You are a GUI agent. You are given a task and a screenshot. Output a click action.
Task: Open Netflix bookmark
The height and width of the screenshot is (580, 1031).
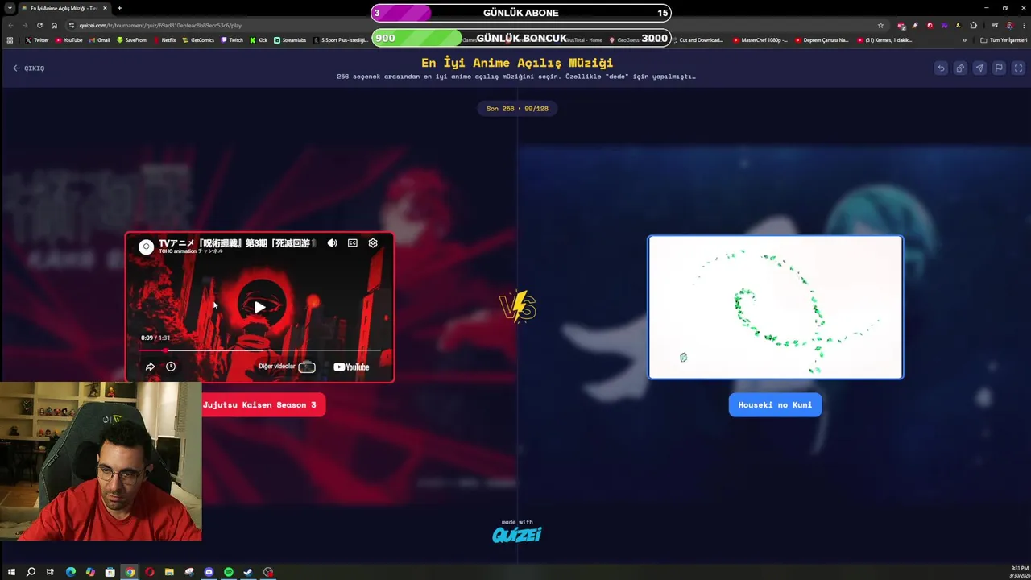click(165, 40)
